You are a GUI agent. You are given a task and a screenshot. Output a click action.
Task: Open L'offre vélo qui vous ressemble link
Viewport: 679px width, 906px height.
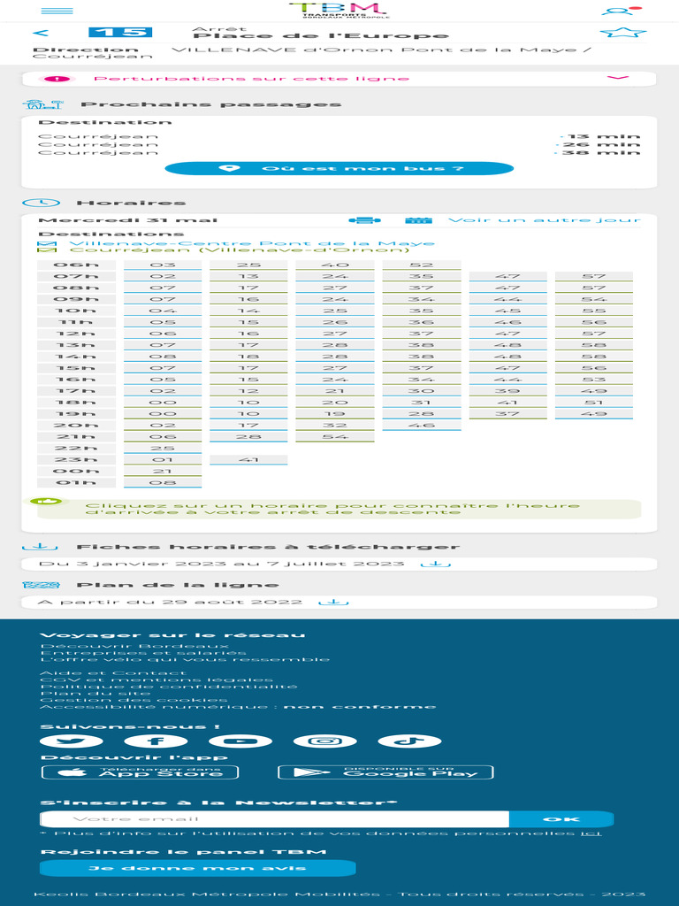coord(185,659)
